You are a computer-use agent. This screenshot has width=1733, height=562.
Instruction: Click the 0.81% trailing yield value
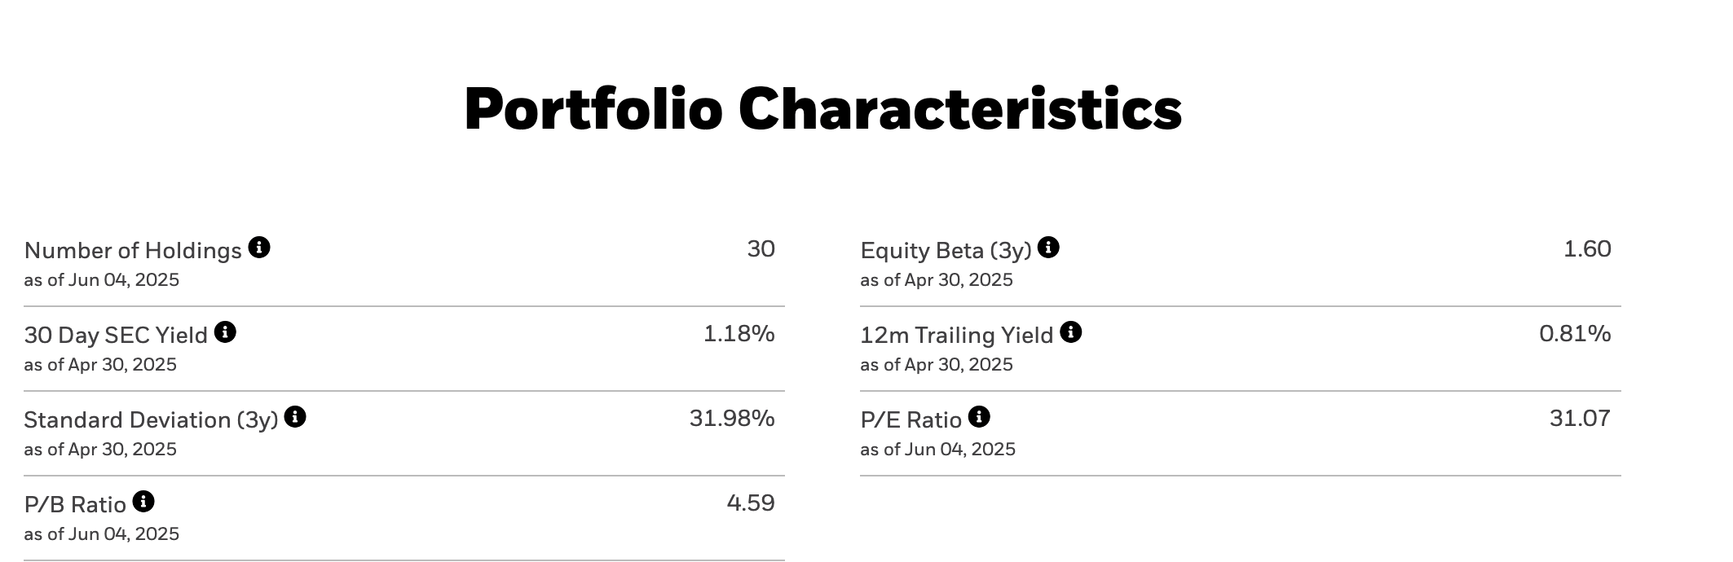pos(1574,333)
